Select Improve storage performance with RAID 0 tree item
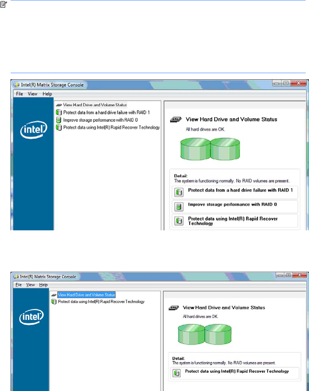This screenshot has width=309, height=391. pyautogui.click(x=100, y=120)
